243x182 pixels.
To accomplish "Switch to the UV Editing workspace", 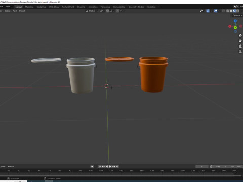I will [x=54, y=7].
